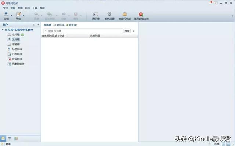Open the 通讯录 address book
Screen dimensions: 235x146
click(x=96, y=16)
